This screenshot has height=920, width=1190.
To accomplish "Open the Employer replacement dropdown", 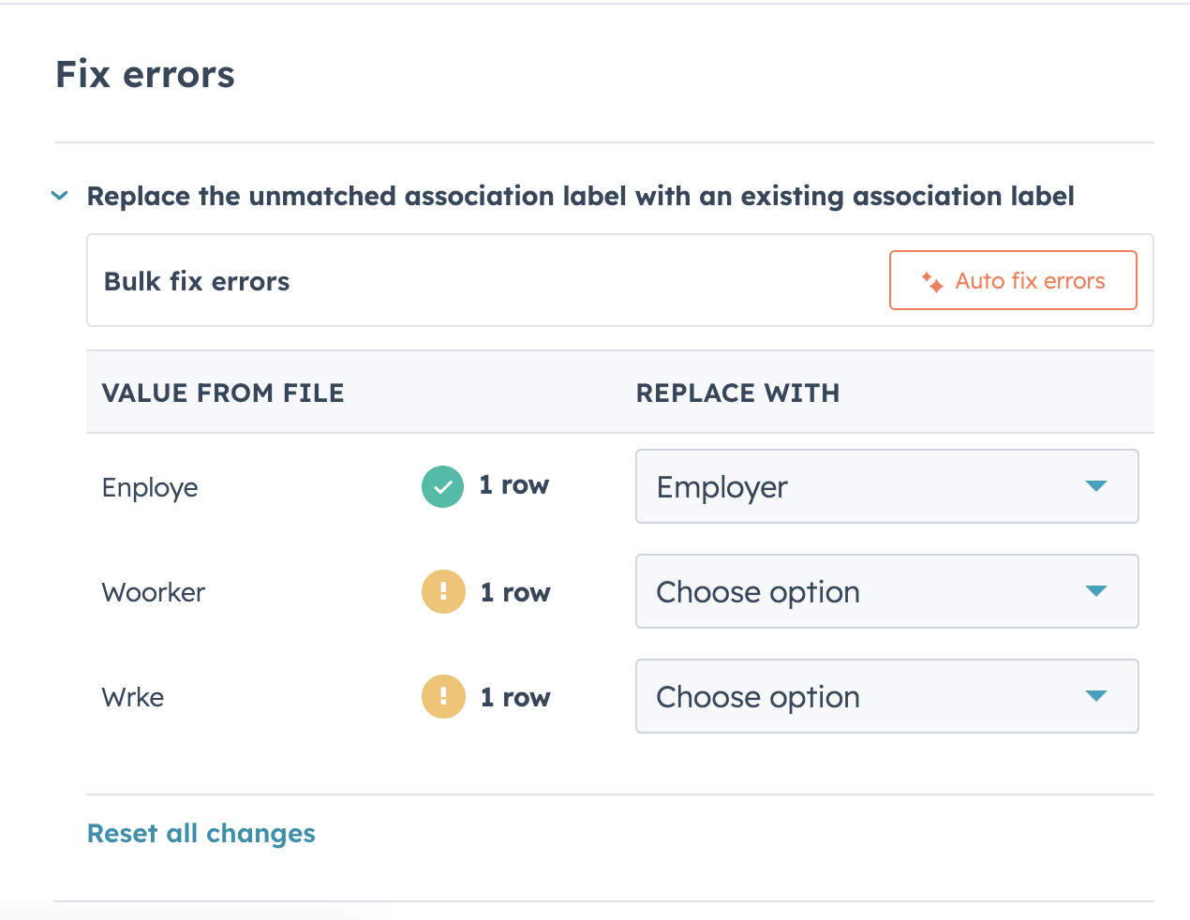I will coord(887,486).
